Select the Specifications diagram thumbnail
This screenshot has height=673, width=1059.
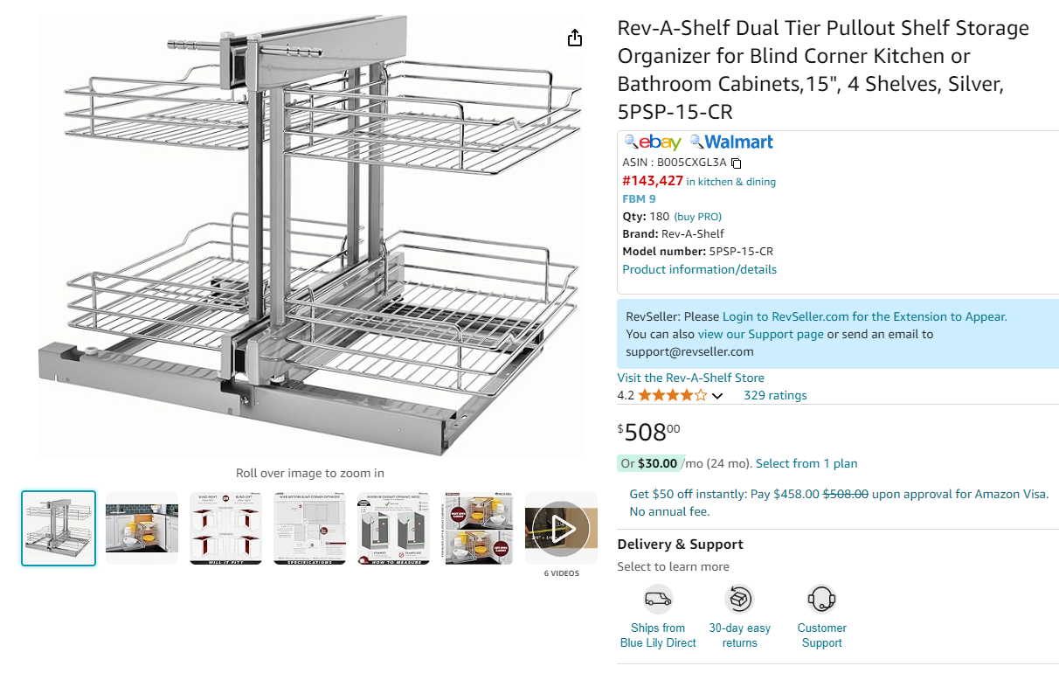[x=309, y=528]
